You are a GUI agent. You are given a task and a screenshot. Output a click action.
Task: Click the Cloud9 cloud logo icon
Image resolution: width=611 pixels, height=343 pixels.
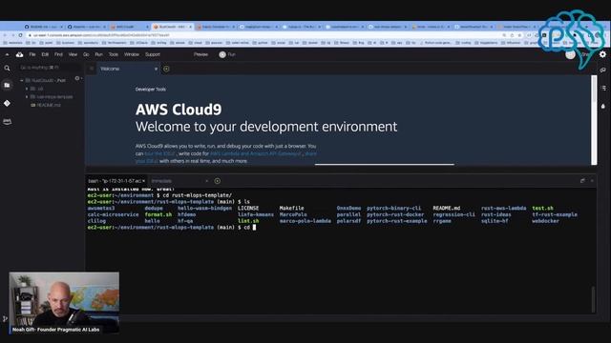pyautogui.click(x=19, y=55)
